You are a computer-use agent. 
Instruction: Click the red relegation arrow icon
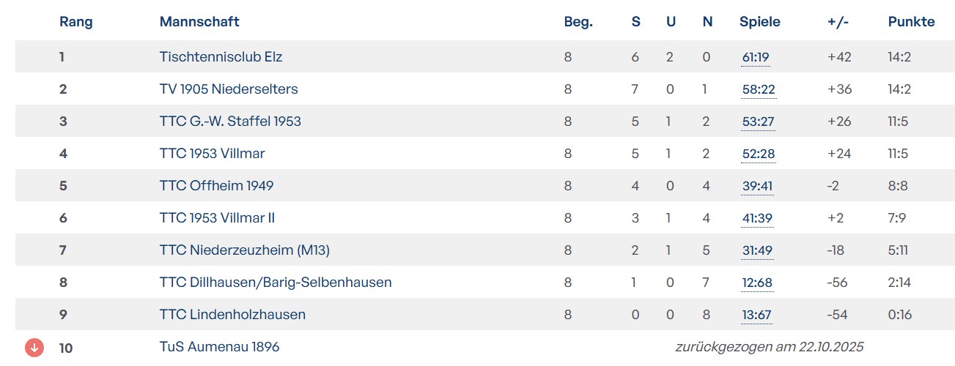coord(34,347)
